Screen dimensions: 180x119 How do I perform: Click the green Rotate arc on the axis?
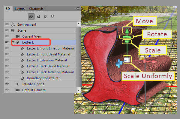tap(126, 37)
